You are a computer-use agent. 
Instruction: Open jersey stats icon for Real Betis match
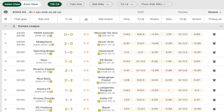214,80
